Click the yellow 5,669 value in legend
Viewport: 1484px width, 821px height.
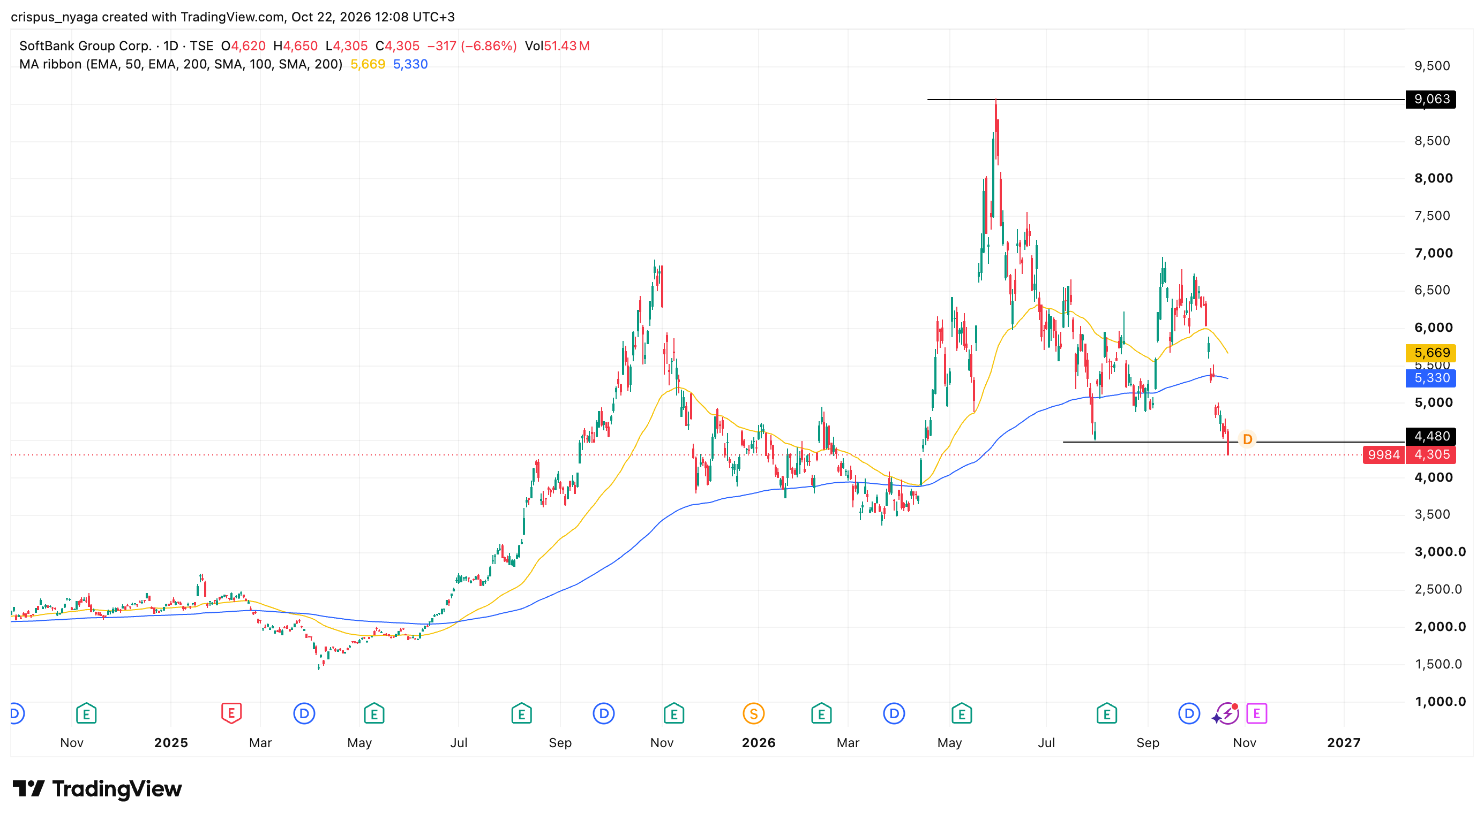pos(368,64)
